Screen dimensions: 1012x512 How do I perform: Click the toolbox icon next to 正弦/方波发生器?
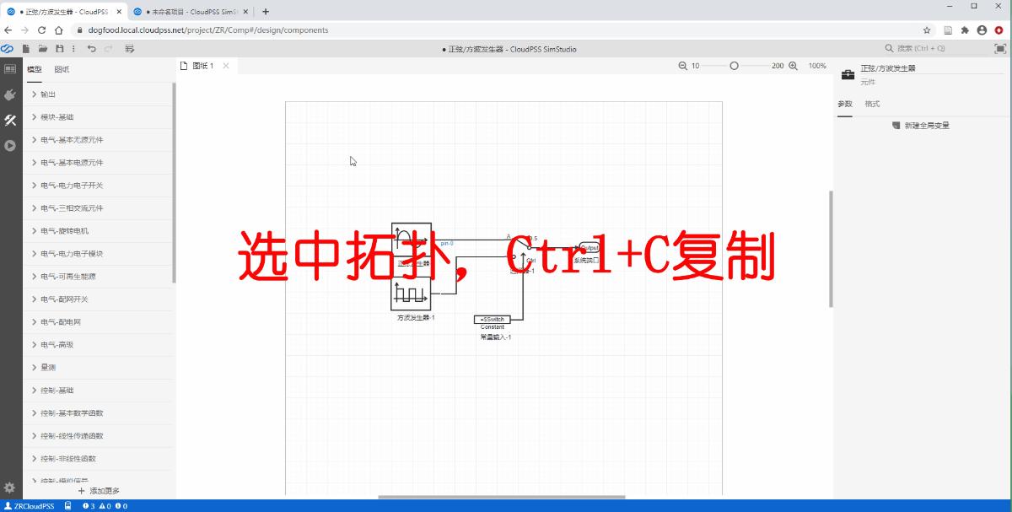pyautogui.click(x=847, y=74)
